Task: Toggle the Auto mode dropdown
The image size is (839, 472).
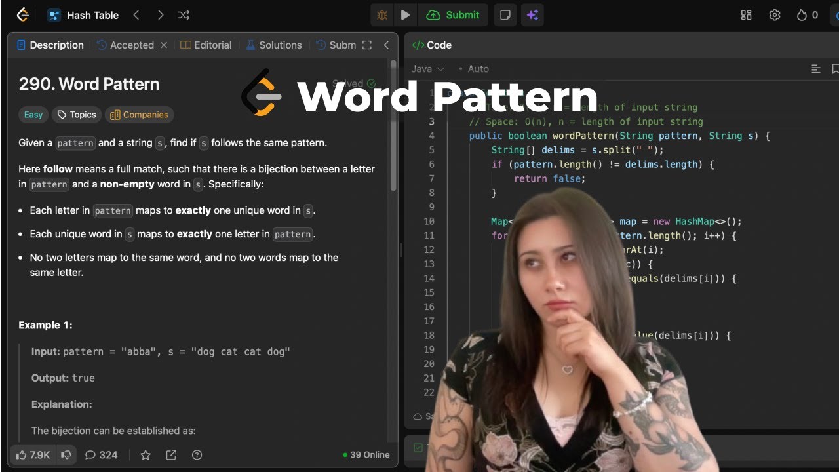Action: coord(474,69)
